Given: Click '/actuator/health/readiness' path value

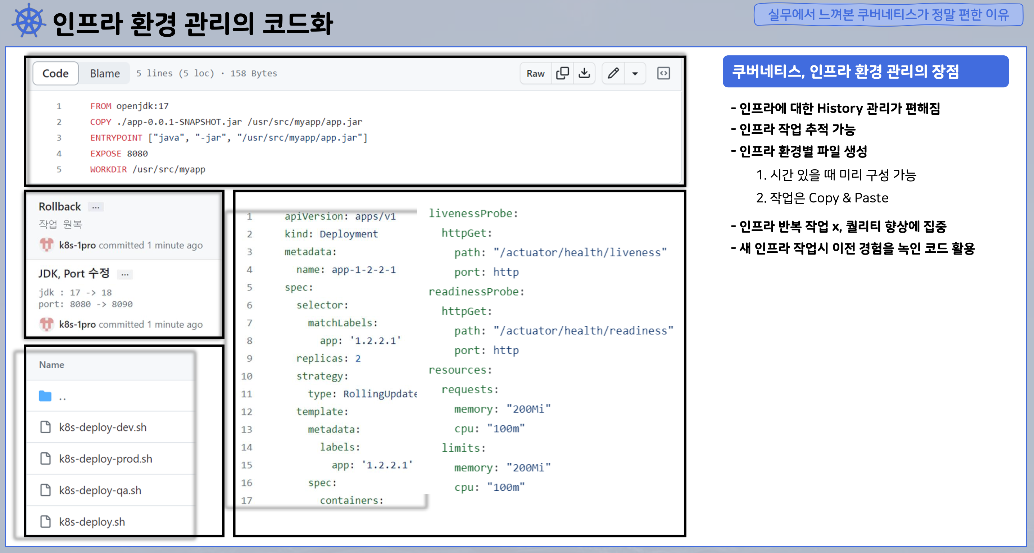Looking at the screenshot, I should point(583,330).
